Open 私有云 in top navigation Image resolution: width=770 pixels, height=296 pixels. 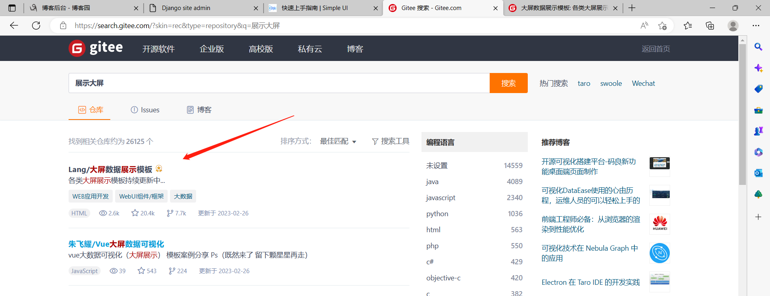[x=310, y=49]
